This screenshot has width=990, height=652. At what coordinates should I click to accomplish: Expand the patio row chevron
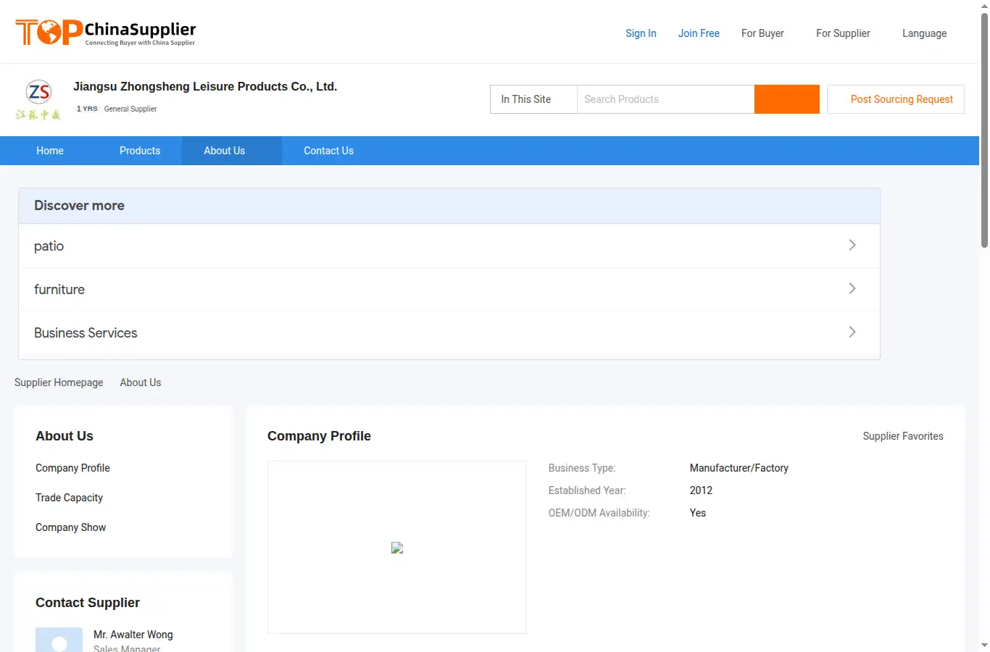pyautogui.click(x=852, y=245)
